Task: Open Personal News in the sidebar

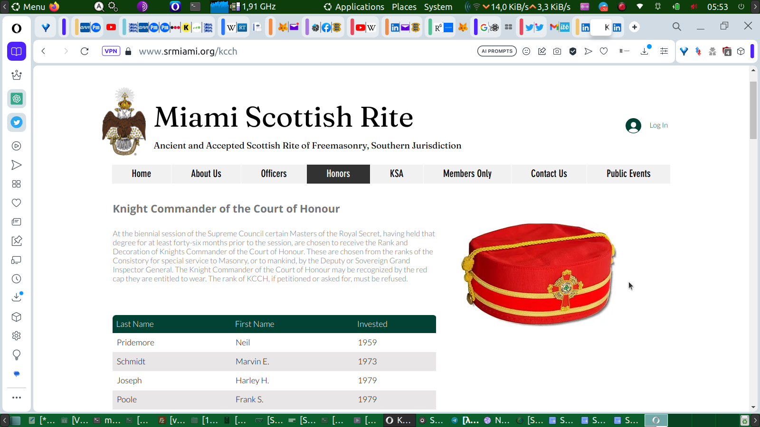Action: coord(17,222)
